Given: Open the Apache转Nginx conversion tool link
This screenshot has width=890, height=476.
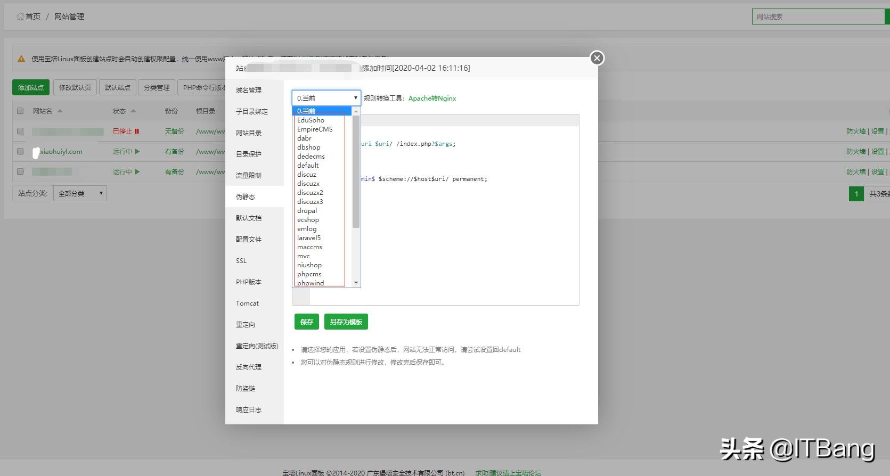Looking at the screenshot, I should (432, 99).
